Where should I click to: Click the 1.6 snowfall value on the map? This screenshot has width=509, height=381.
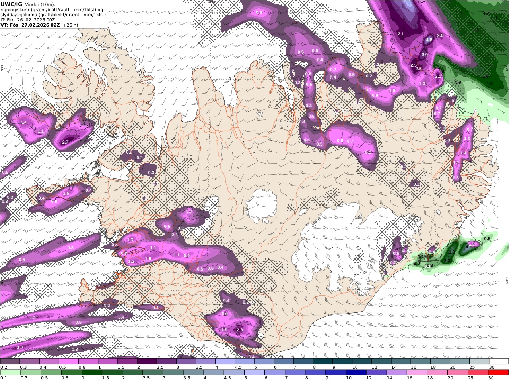pos(148,258)
